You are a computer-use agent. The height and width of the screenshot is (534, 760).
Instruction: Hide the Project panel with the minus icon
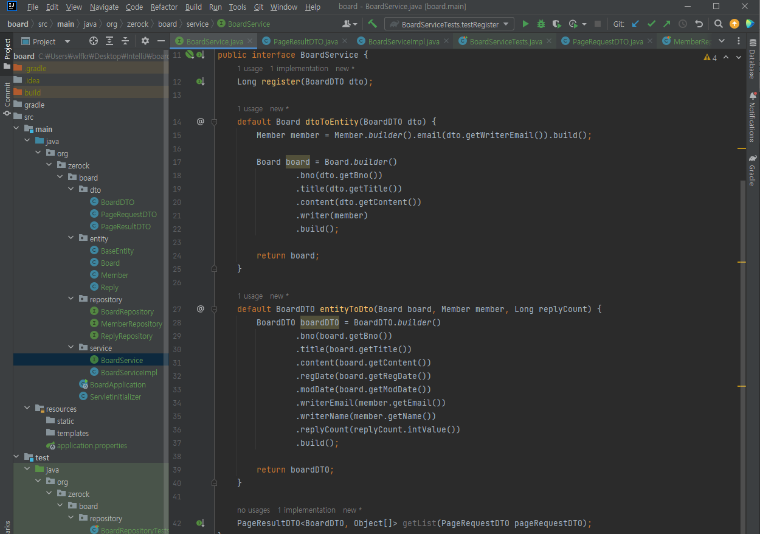[161, 41]
